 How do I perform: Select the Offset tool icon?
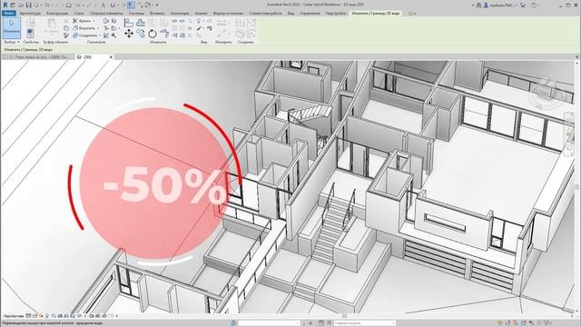[x=141, y=22]
